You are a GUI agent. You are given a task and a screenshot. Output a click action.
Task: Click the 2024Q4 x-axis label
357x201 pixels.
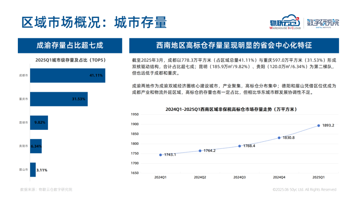click(x=279, y=177)
